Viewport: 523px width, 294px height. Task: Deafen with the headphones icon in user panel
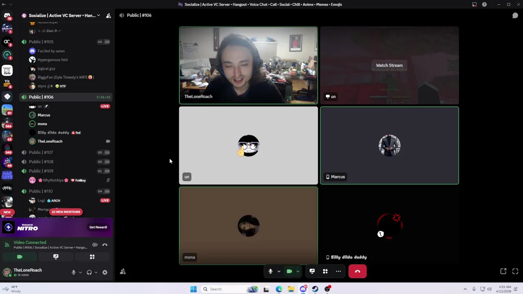(89, 272)
